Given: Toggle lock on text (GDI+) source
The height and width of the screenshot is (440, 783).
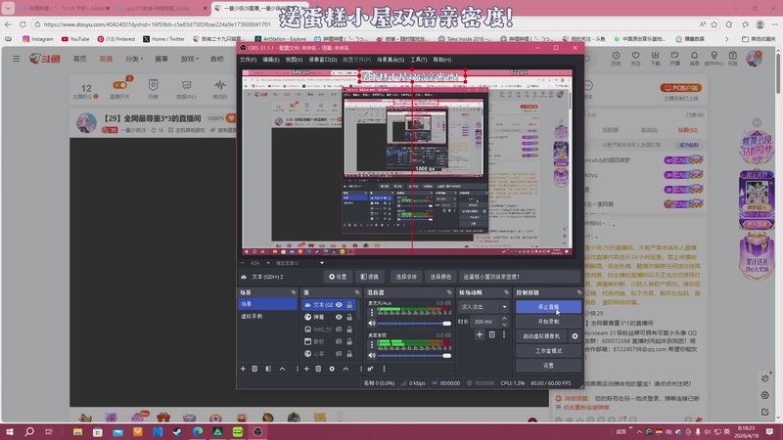Looking at the screenshot, I should pyautogui.click(x=349, y=305).
